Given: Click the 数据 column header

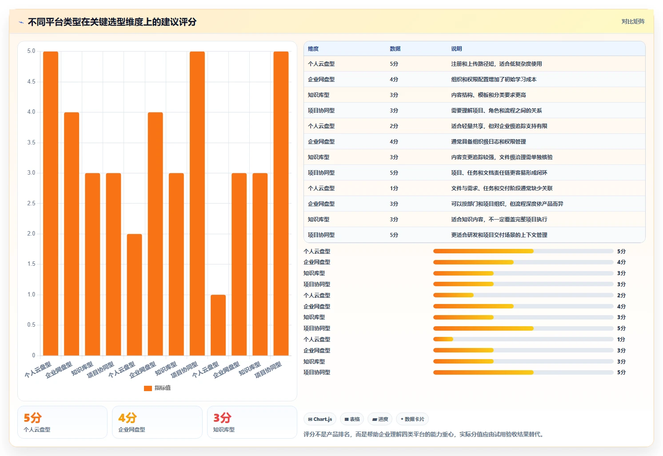Looking at the screenshot, I should pos(395,49).
